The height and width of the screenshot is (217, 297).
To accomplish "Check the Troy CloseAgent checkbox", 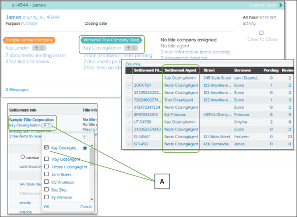I will 46,159.
